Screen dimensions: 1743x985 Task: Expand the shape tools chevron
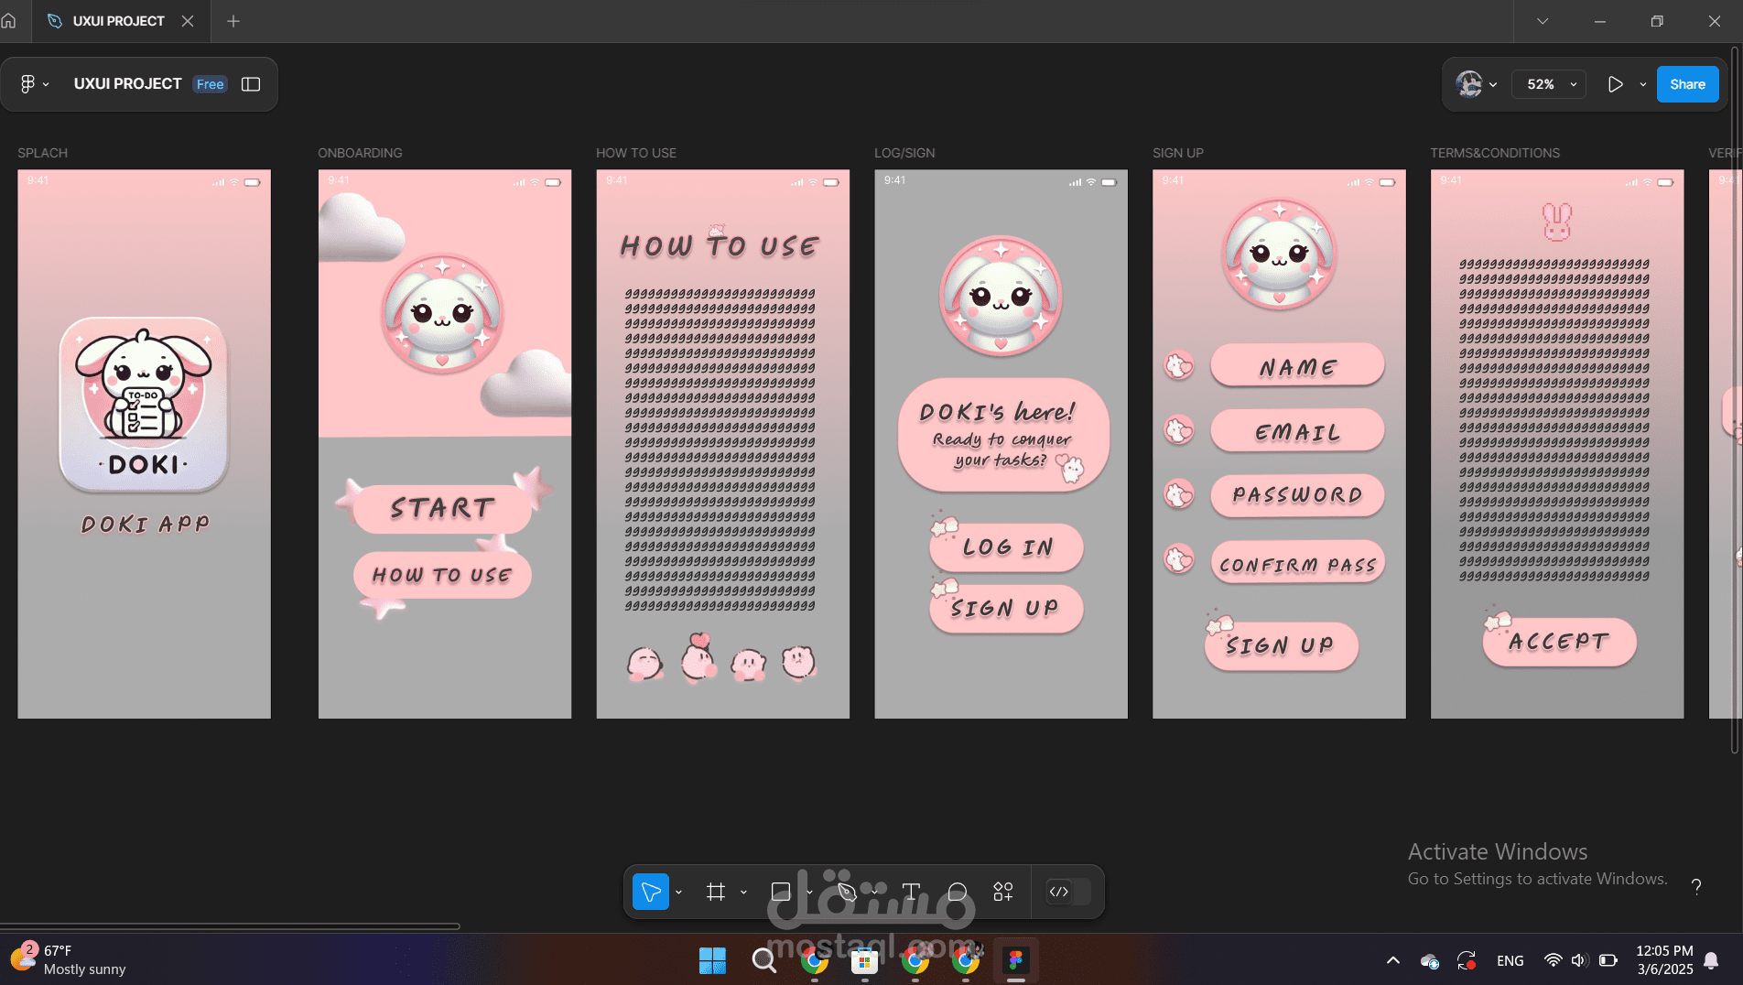809,892
